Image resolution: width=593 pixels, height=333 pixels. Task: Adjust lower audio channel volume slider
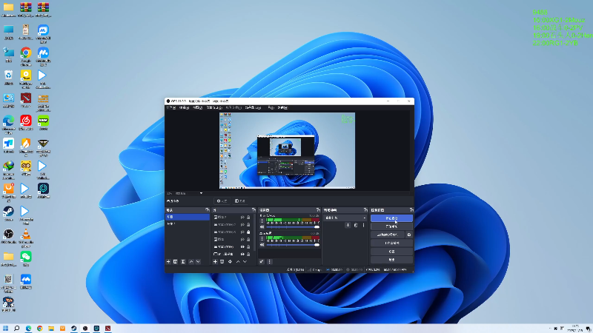(x=293, y=245)
